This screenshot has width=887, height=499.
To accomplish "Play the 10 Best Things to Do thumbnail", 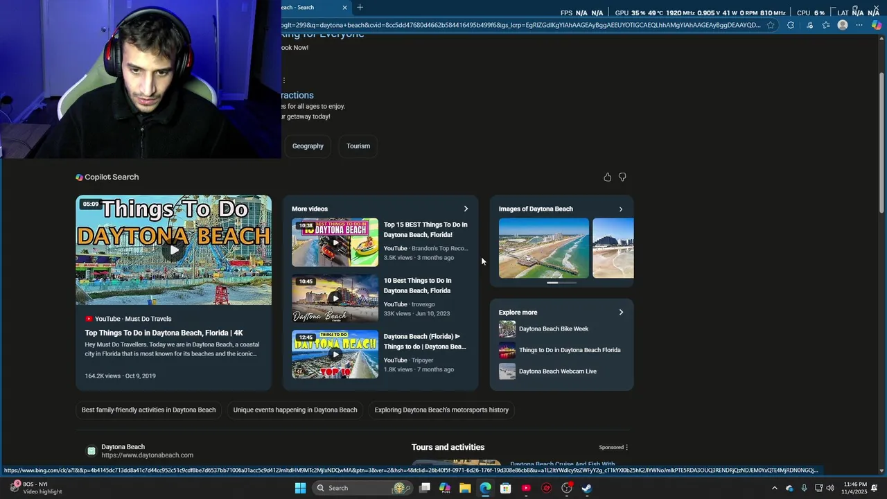I will click(x=335, y=299).
